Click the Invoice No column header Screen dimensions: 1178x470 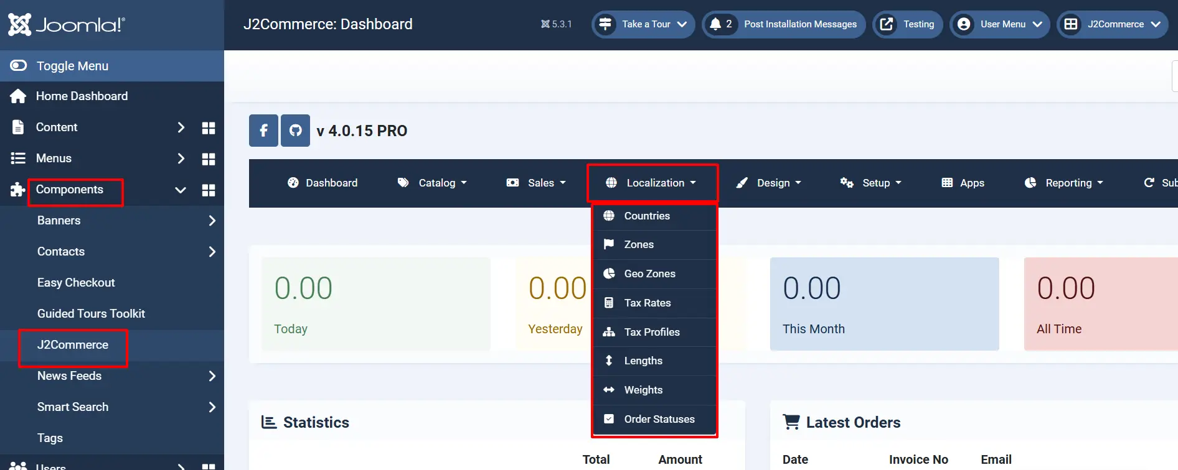pos(918,459)
